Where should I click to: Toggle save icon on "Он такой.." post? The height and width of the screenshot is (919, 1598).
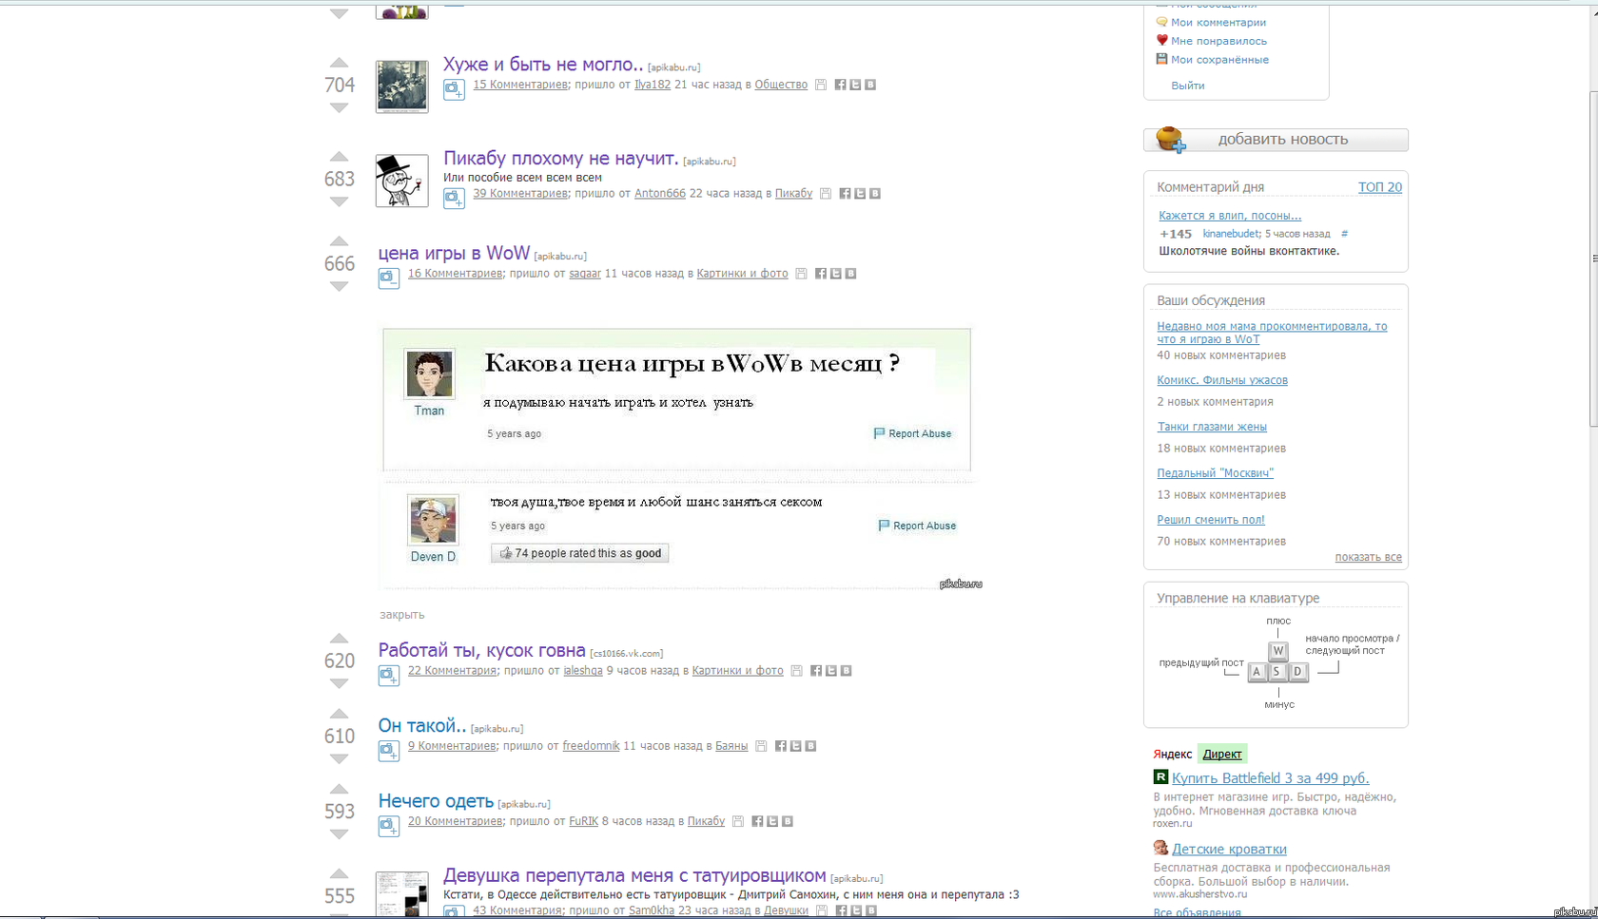click(761, 746)
